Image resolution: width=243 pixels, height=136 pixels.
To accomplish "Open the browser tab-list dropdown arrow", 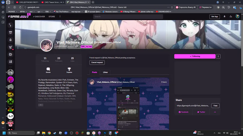I will tap(12, 2).
